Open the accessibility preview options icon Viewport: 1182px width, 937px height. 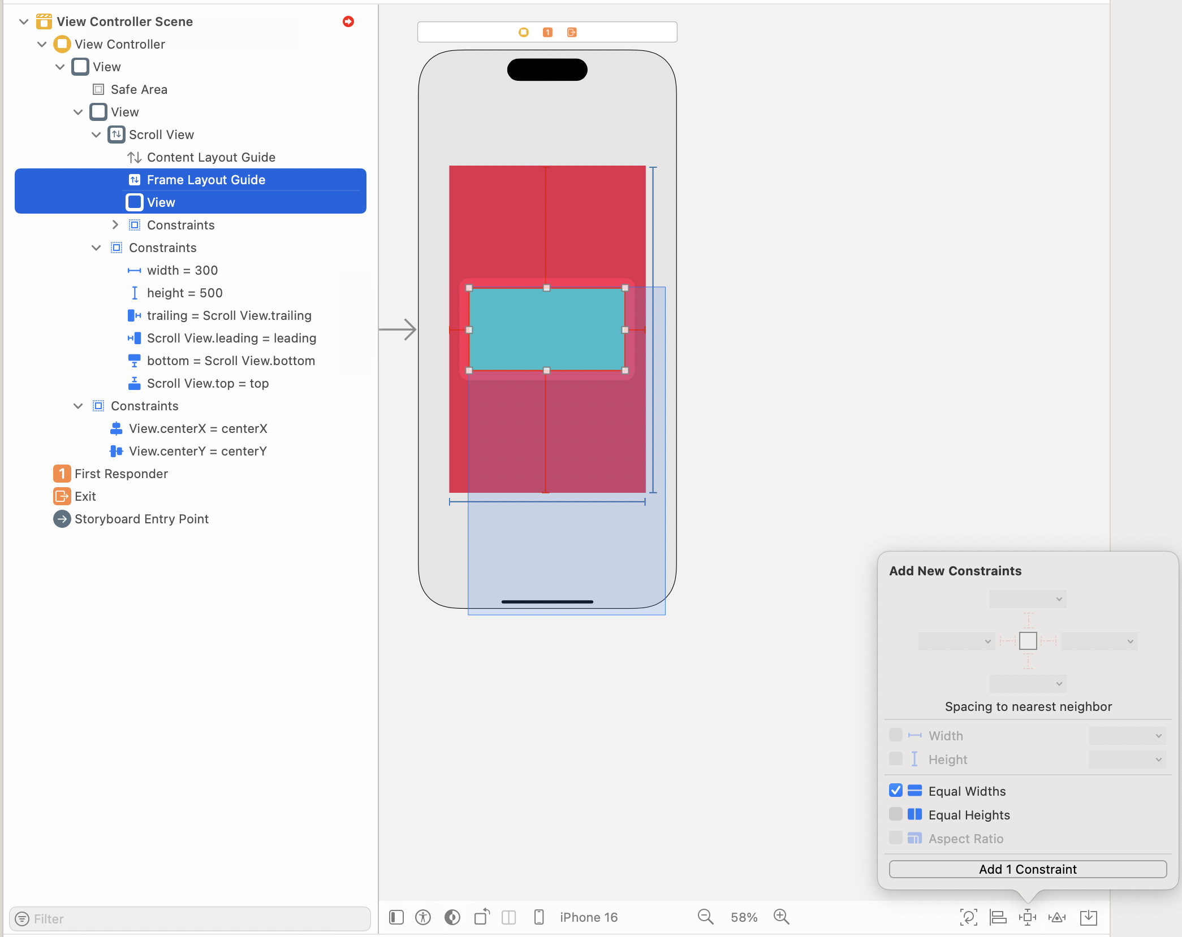423,917
